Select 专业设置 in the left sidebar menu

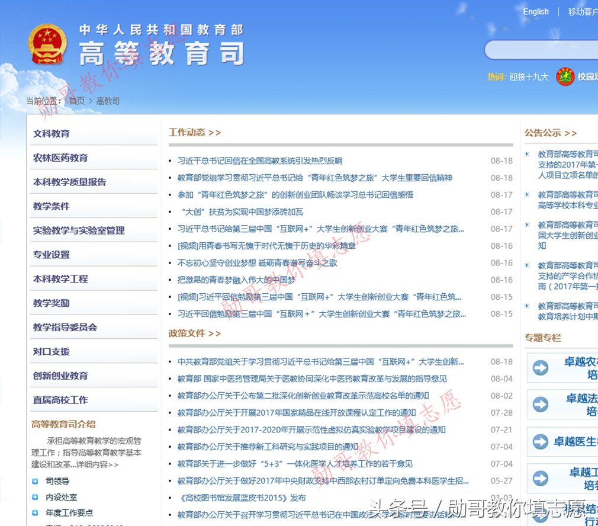click(x=53, y=254)
